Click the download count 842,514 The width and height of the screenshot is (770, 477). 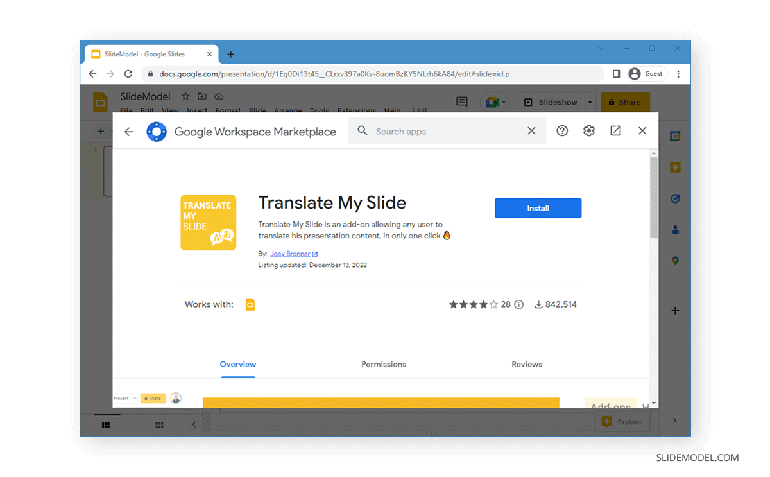[561, 304]
